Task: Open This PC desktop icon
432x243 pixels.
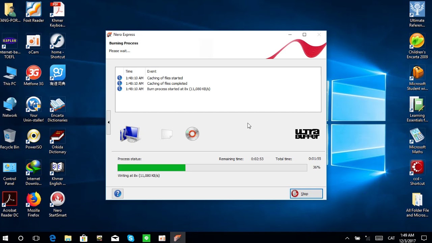Action: pos(9,76)
